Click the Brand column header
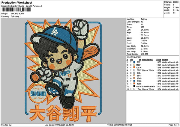The height and width of the screenshot is (127, 180). [165, 60]
